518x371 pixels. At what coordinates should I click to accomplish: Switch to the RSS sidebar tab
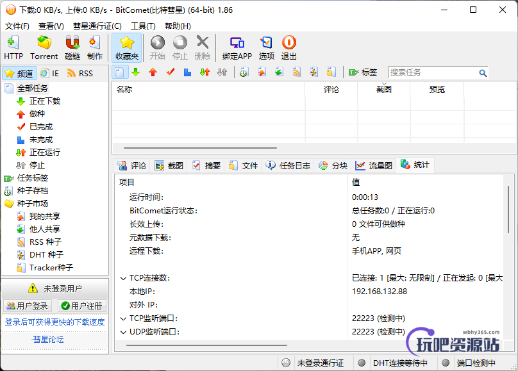(80, 73)
